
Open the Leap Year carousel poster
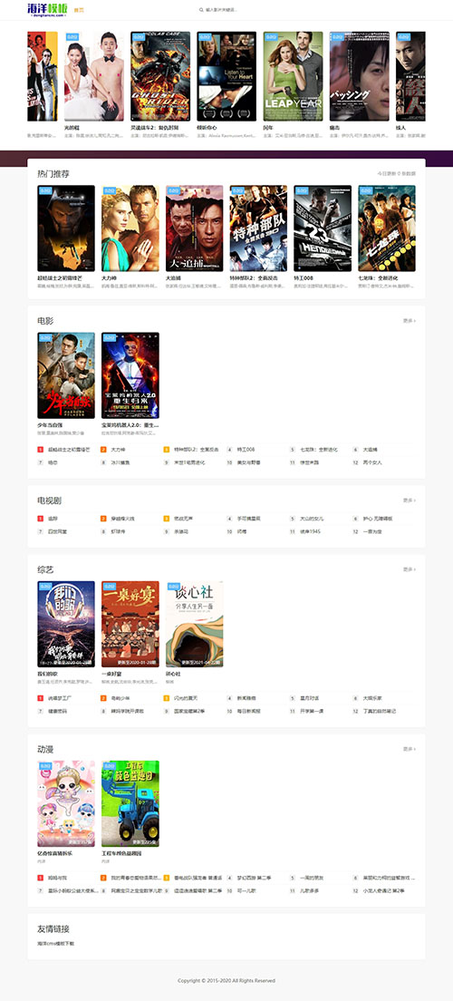[293, 76]
